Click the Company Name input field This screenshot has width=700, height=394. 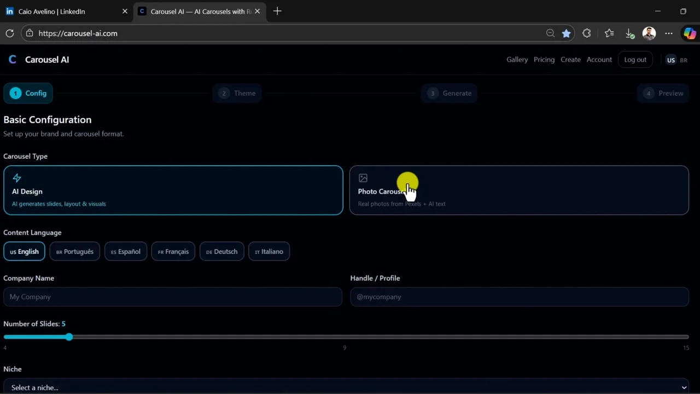pyautogui.click(x=173, y=297)
